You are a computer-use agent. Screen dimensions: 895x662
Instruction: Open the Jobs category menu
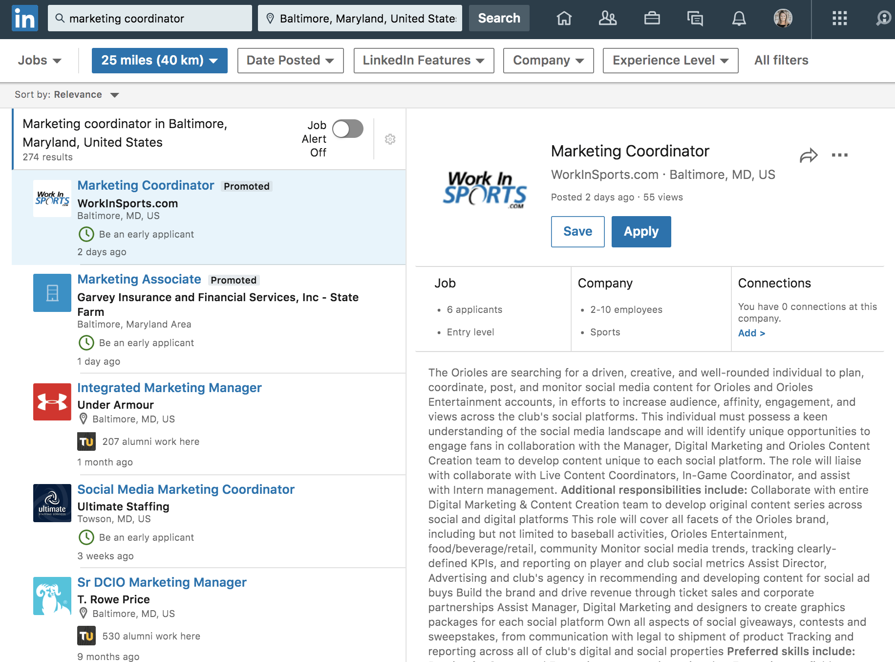[x=40, y=61]
